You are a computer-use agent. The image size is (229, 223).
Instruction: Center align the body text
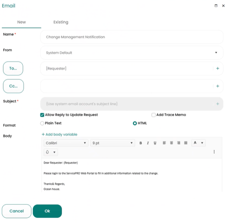pos(172,143)
